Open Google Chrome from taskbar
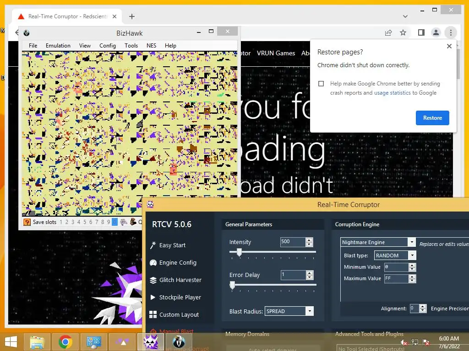Image resolution: width=469 pixels, height=351 pixels. pyautogui.click(x=65, y=342)
